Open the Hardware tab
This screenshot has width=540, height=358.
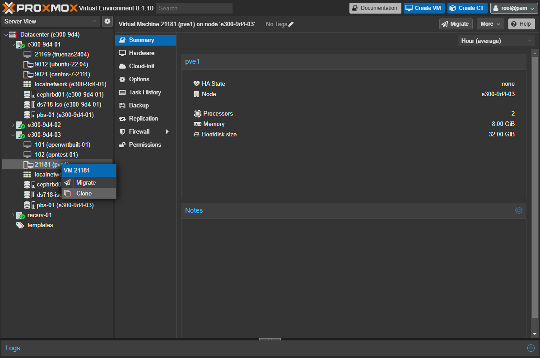pos(146,53)
